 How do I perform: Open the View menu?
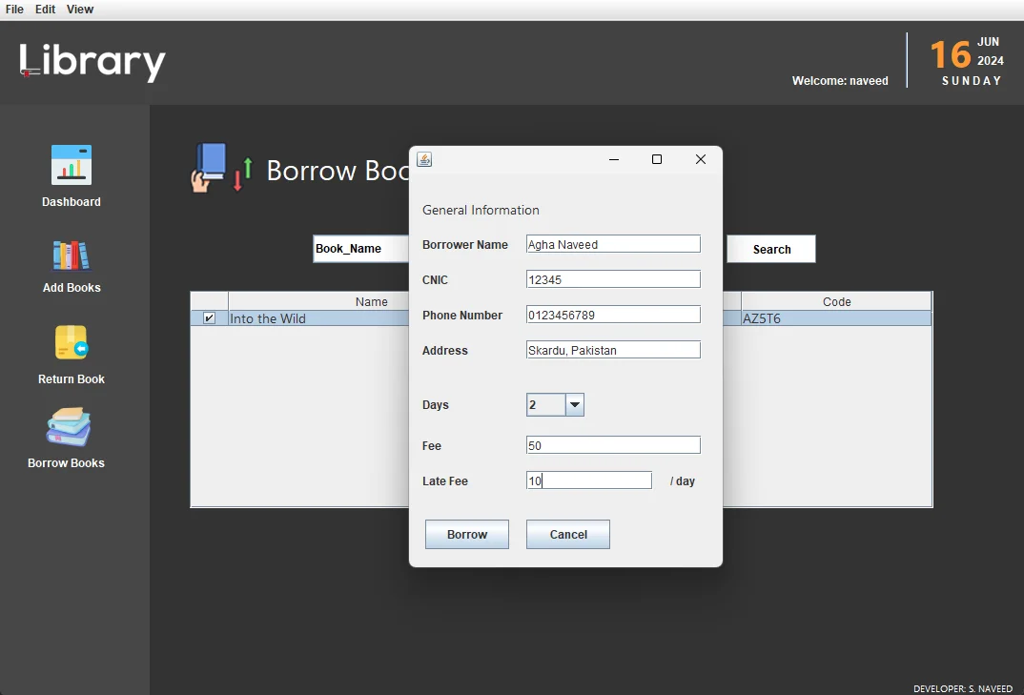pos(80,10)
